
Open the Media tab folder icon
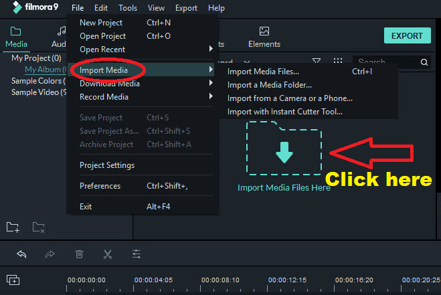15,31
